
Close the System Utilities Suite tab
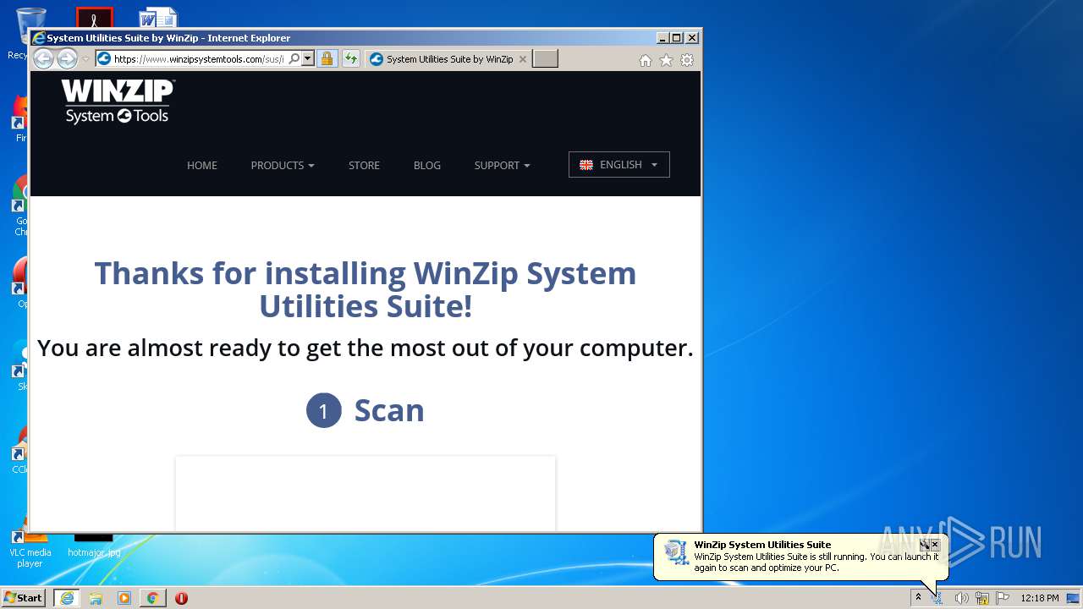pos(523,59)
